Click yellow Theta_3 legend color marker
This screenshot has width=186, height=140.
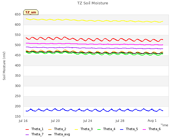[x=76, y=129]
